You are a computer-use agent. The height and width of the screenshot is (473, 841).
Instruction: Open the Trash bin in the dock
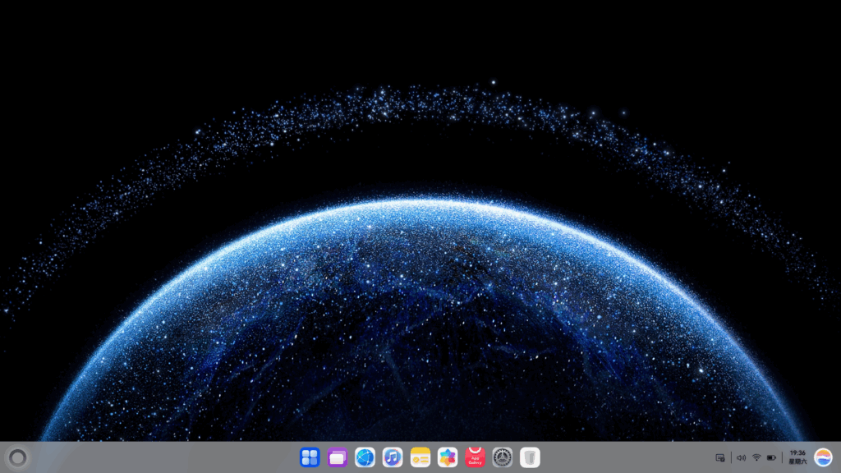tap(530, 457)
